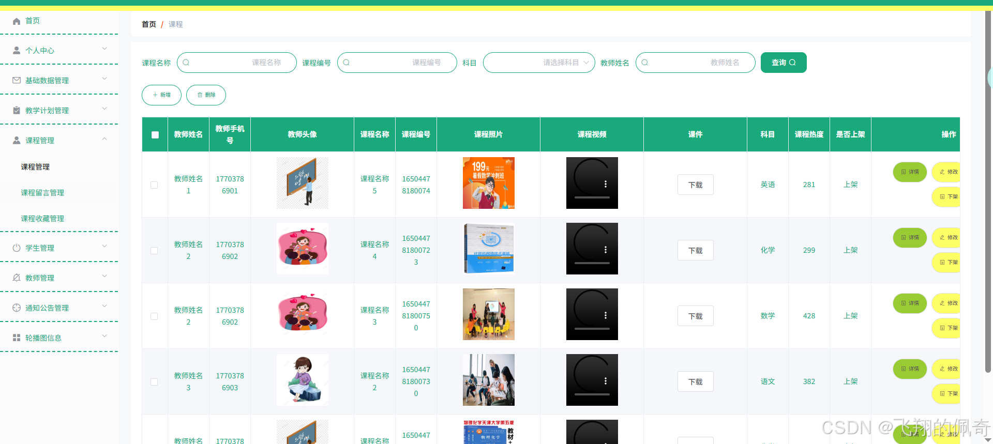Screen dimensions: 993x444
Task: Click the 通知公告管理 globe icon
Action: [x=17, y=308]
